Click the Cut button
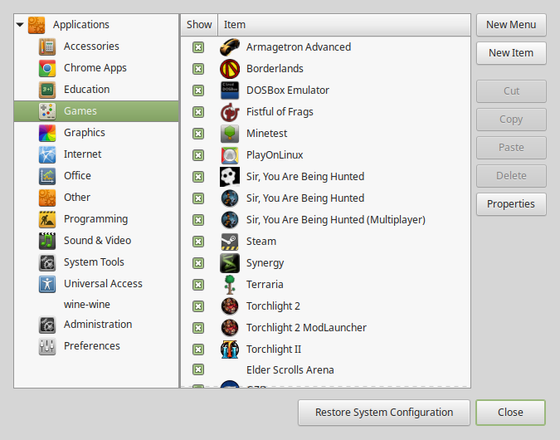 pyautogui.click(x=511, y=90)
